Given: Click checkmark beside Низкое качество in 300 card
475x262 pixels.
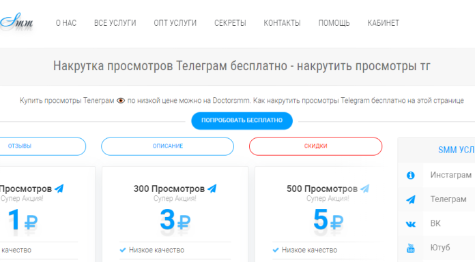Looking at the screenshot, I should pyautogui.click(x=123, y=250).
